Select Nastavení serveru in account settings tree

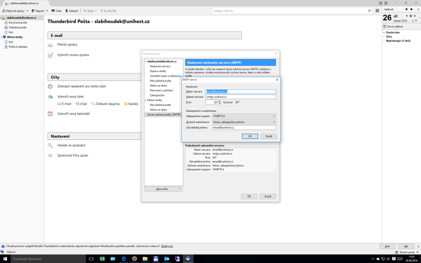[160, 66]
